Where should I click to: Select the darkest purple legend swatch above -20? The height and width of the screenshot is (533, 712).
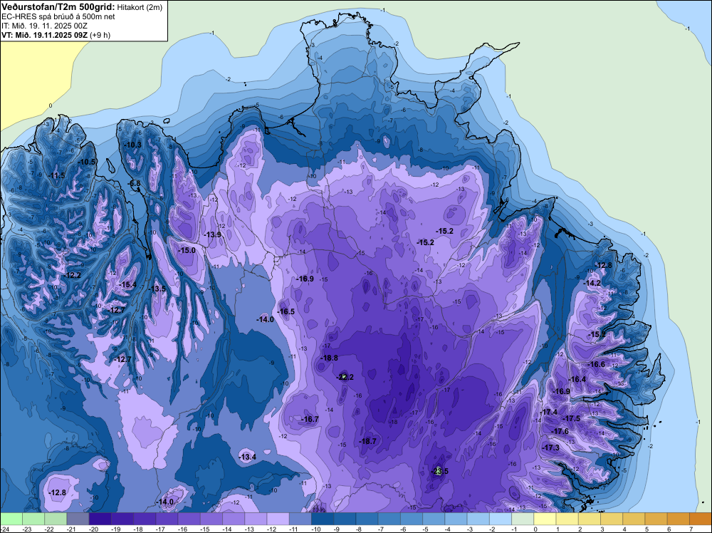point(100,519)
